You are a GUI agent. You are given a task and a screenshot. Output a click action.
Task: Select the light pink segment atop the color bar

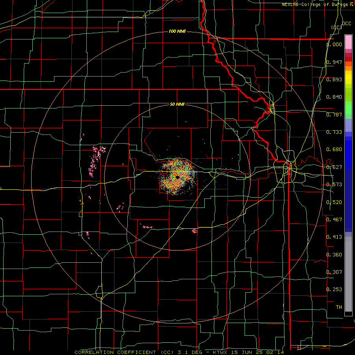348,42
